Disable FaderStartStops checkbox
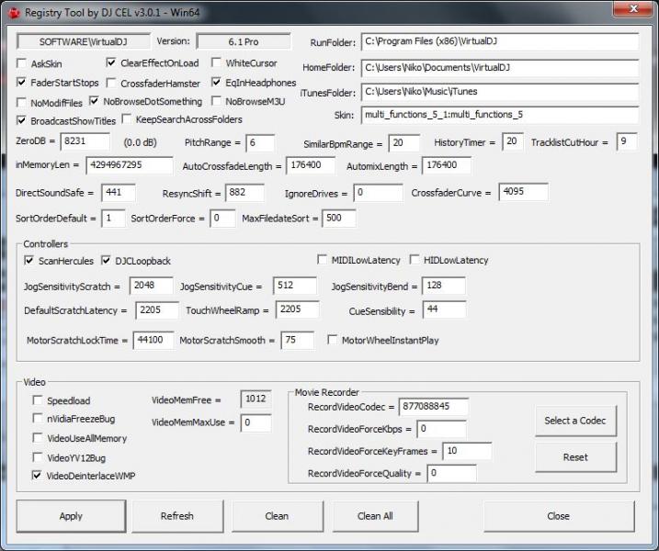 click(21, 82)
